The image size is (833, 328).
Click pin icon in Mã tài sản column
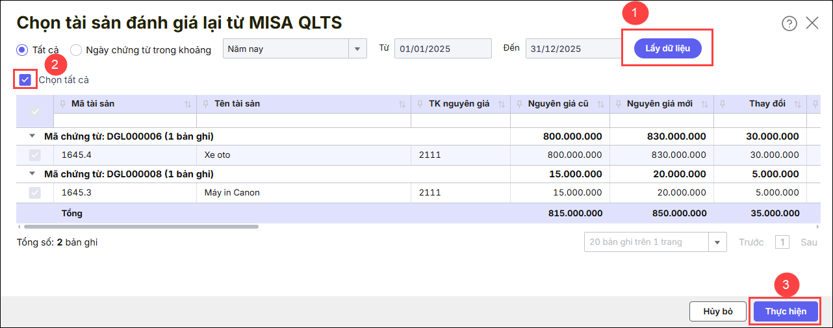click(62, 104)
